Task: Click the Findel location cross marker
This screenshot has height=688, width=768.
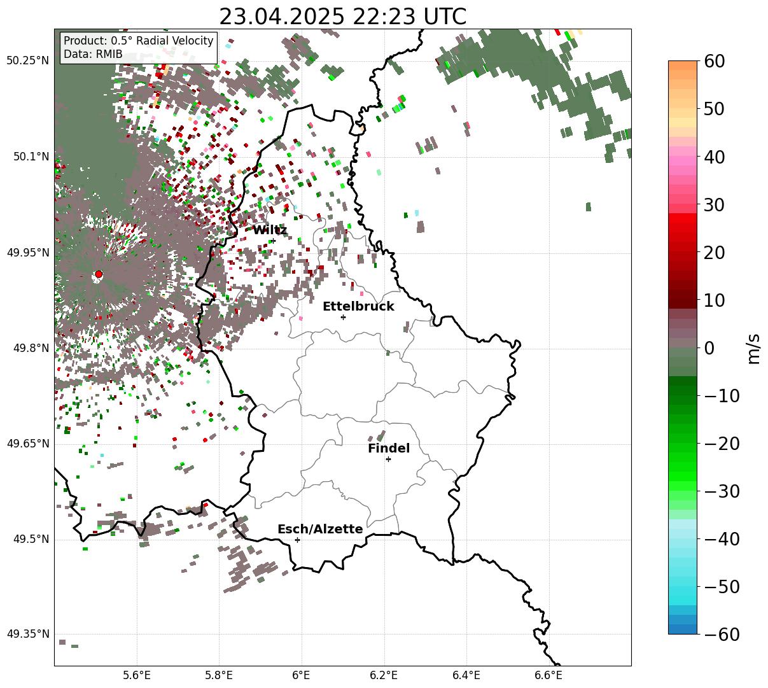Action: point(388,459)
